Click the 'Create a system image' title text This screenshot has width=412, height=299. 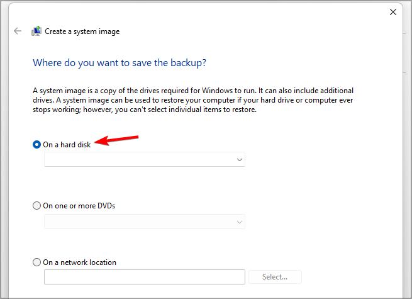click(x=82, y=31)
